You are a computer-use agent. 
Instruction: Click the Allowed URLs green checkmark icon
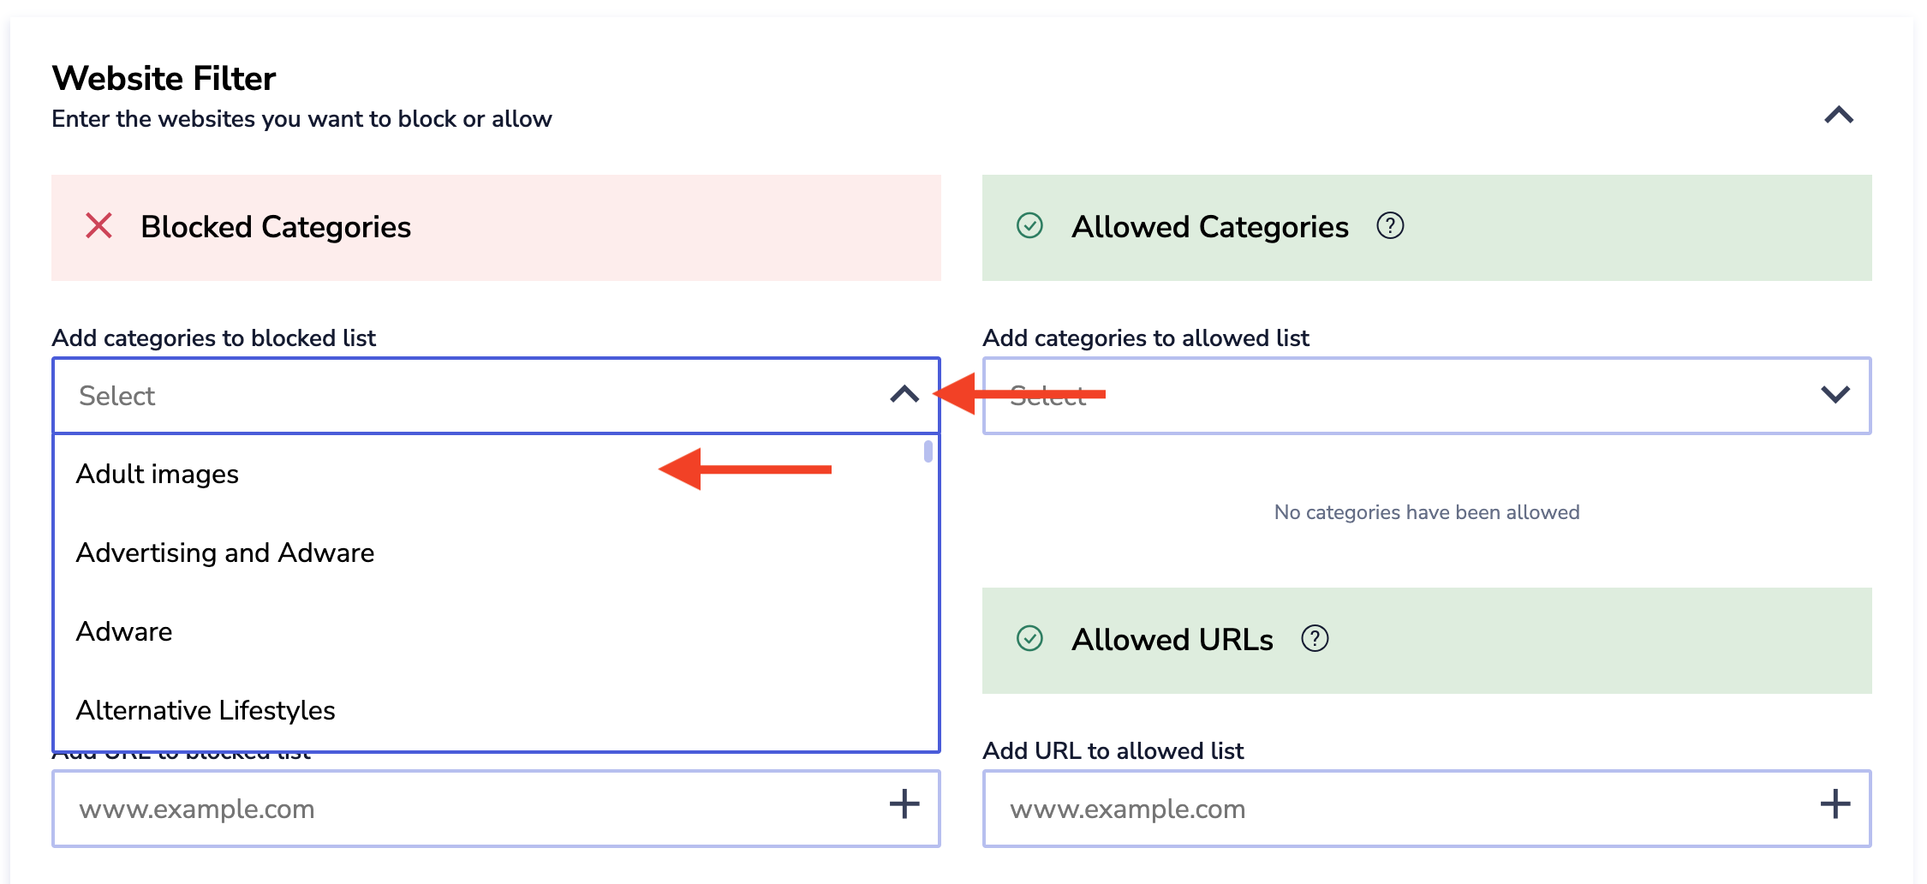click(1029, 639)
